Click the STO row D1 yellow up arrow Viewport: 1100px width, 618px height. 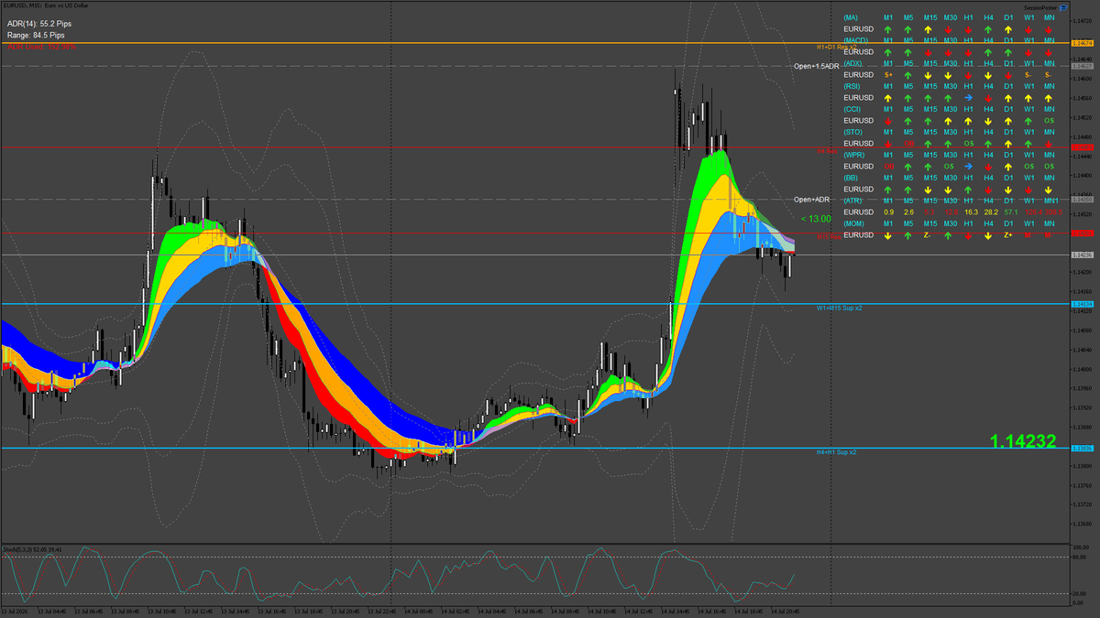[1008, 144]
